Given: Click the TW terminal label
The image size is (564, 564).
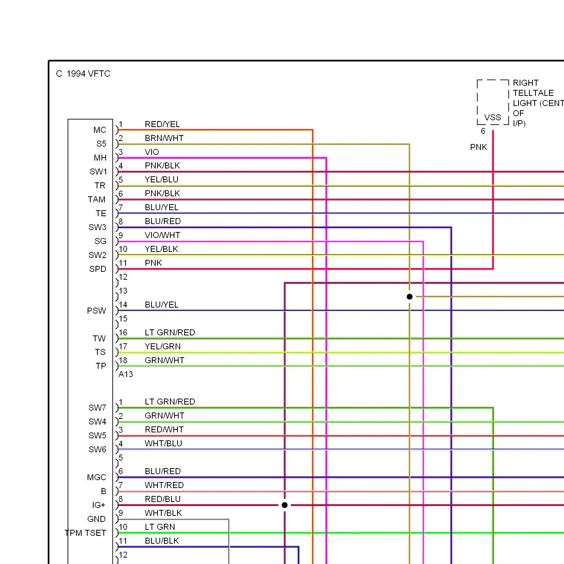Looking at the screenshot, I should [x=99, y=338].
